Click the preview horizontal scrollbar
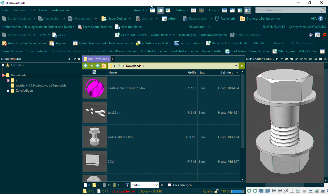The width and height of the screenshot is (328, 194). pyautogui.click(x=284, y=185)
